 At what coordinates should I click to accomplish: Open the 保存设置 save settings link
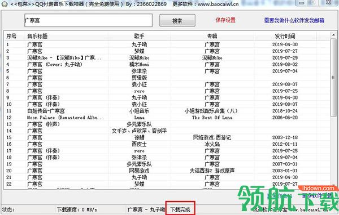click(225, 20)
